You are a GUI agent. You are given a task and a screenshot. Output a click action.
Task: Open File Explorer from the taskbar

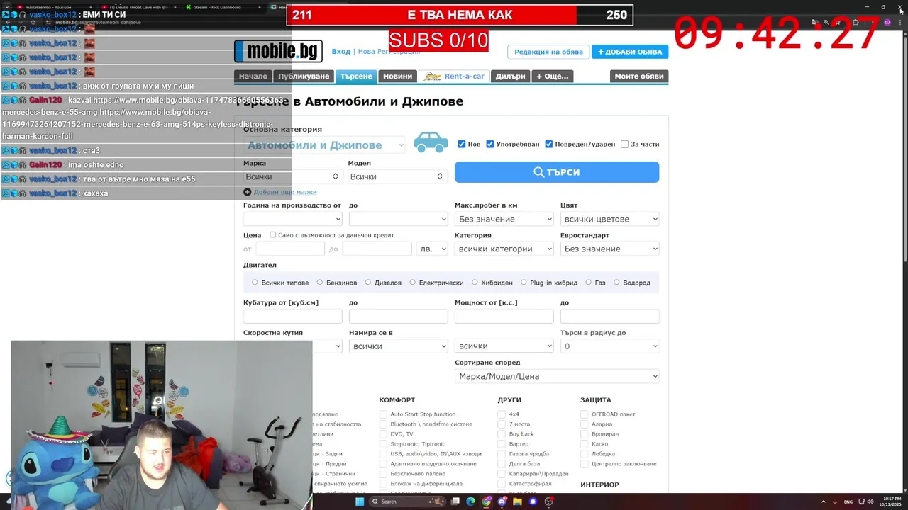point(517,501)
